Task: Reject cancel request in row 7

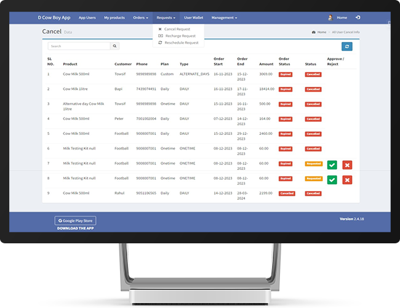Action: 347,164
